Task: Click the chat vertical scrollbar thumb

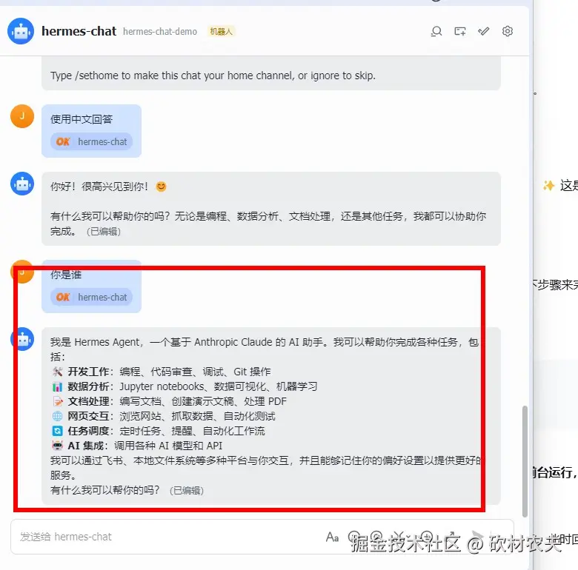Action: point(525,462)
